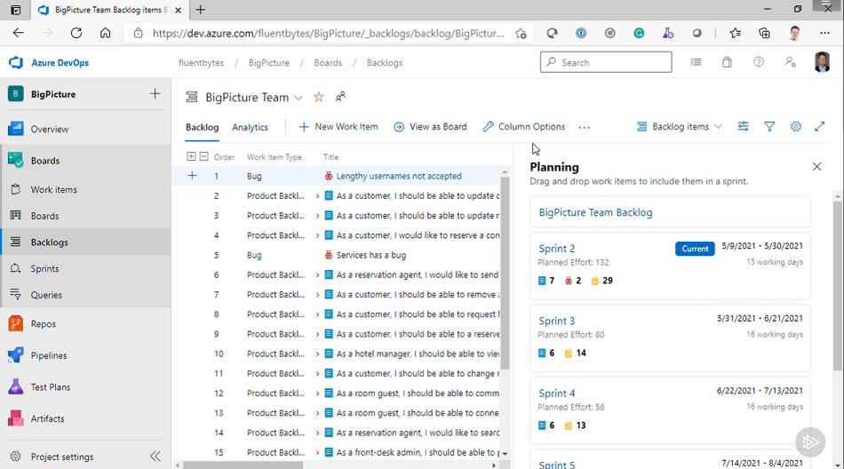Click Azure DevOps logo
The width and height of the screenshot is (844, 469).
click(16, 62)
